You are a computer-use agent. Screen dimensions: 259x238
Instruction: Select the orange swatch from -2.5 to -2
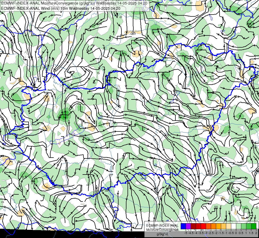click(213, 226)
